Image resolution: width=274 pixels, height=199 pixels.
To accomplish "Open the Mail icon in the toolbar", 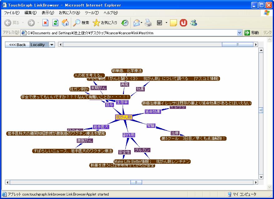I will click(x=136, y=23).
